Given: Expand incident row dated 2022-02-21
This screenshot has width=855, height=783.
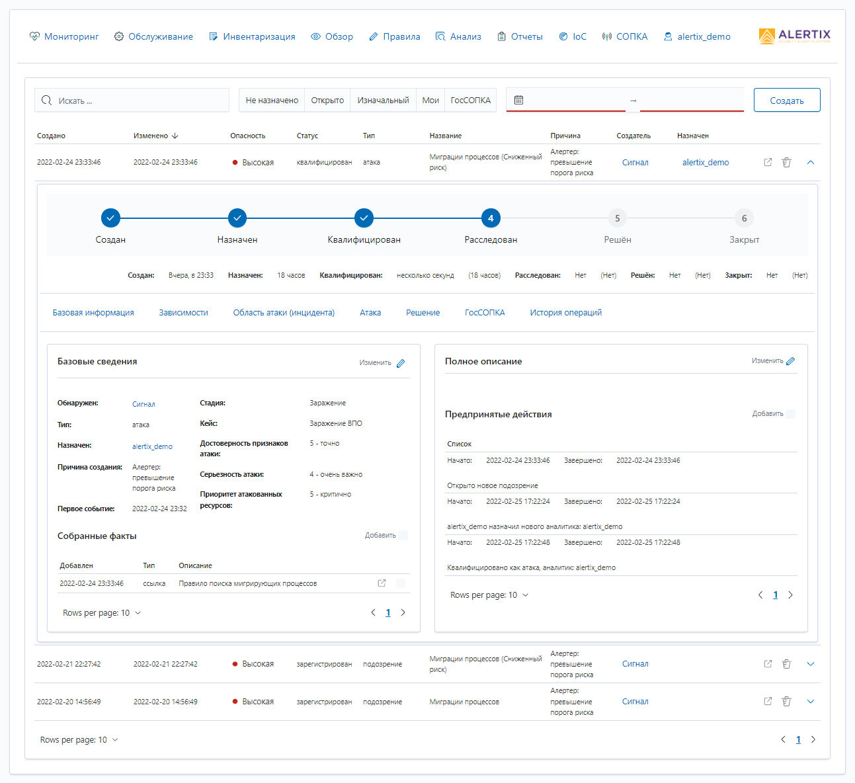Looking at the screenshot, I should (x=811, y=663).
